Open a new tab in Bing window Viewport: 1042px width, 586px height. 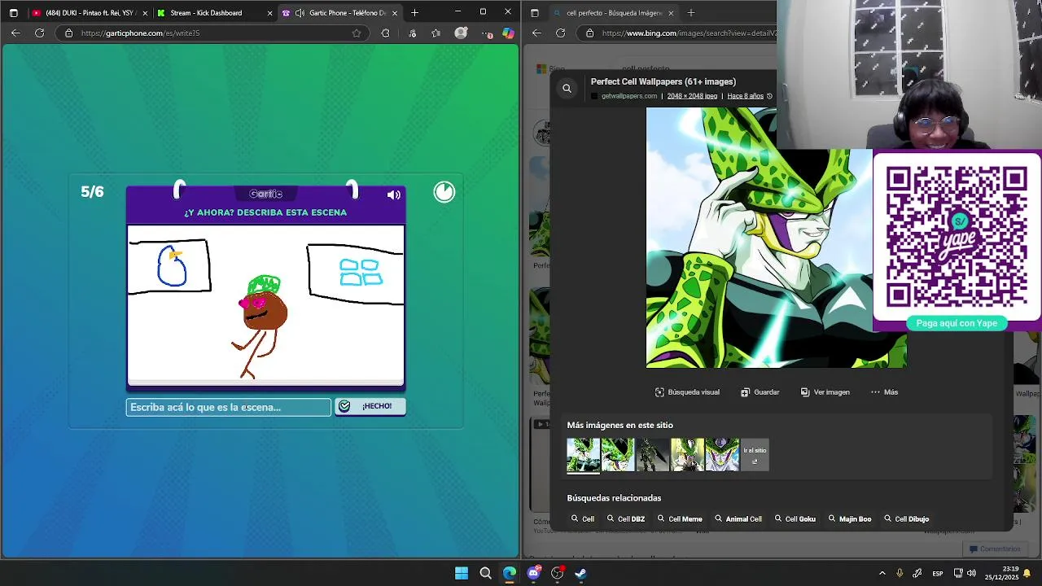coord(690,13)
